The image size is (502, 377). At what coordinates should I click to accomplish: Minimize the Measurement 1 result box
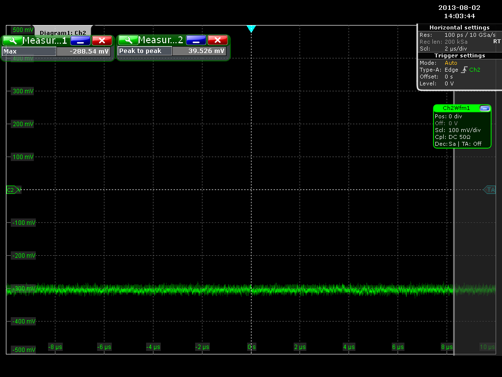[x=80, y=40]
